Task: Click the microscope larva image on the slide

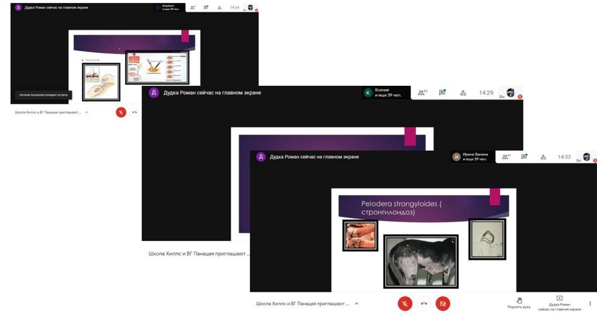Action: pos(487,239)
